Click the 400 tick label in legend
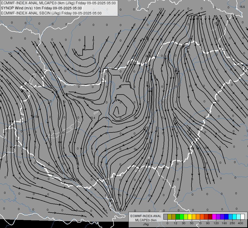Viewport: 248px width, 228px height. 240,223
